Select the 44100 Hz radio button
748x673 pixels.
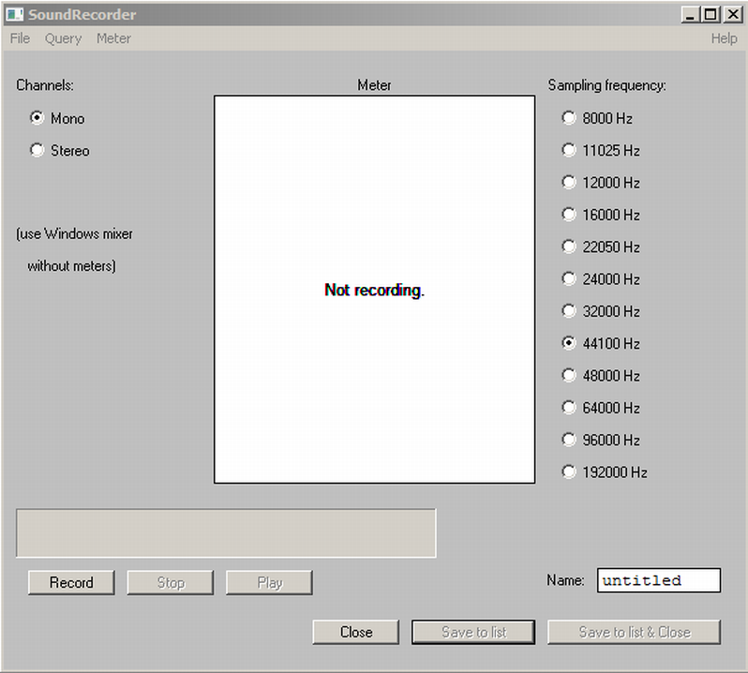point(569,343)
